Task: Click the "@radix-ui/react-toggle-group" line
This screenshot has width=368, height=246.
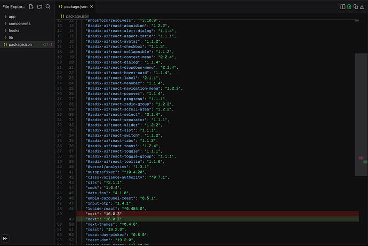Action: [x=131, y=156]
